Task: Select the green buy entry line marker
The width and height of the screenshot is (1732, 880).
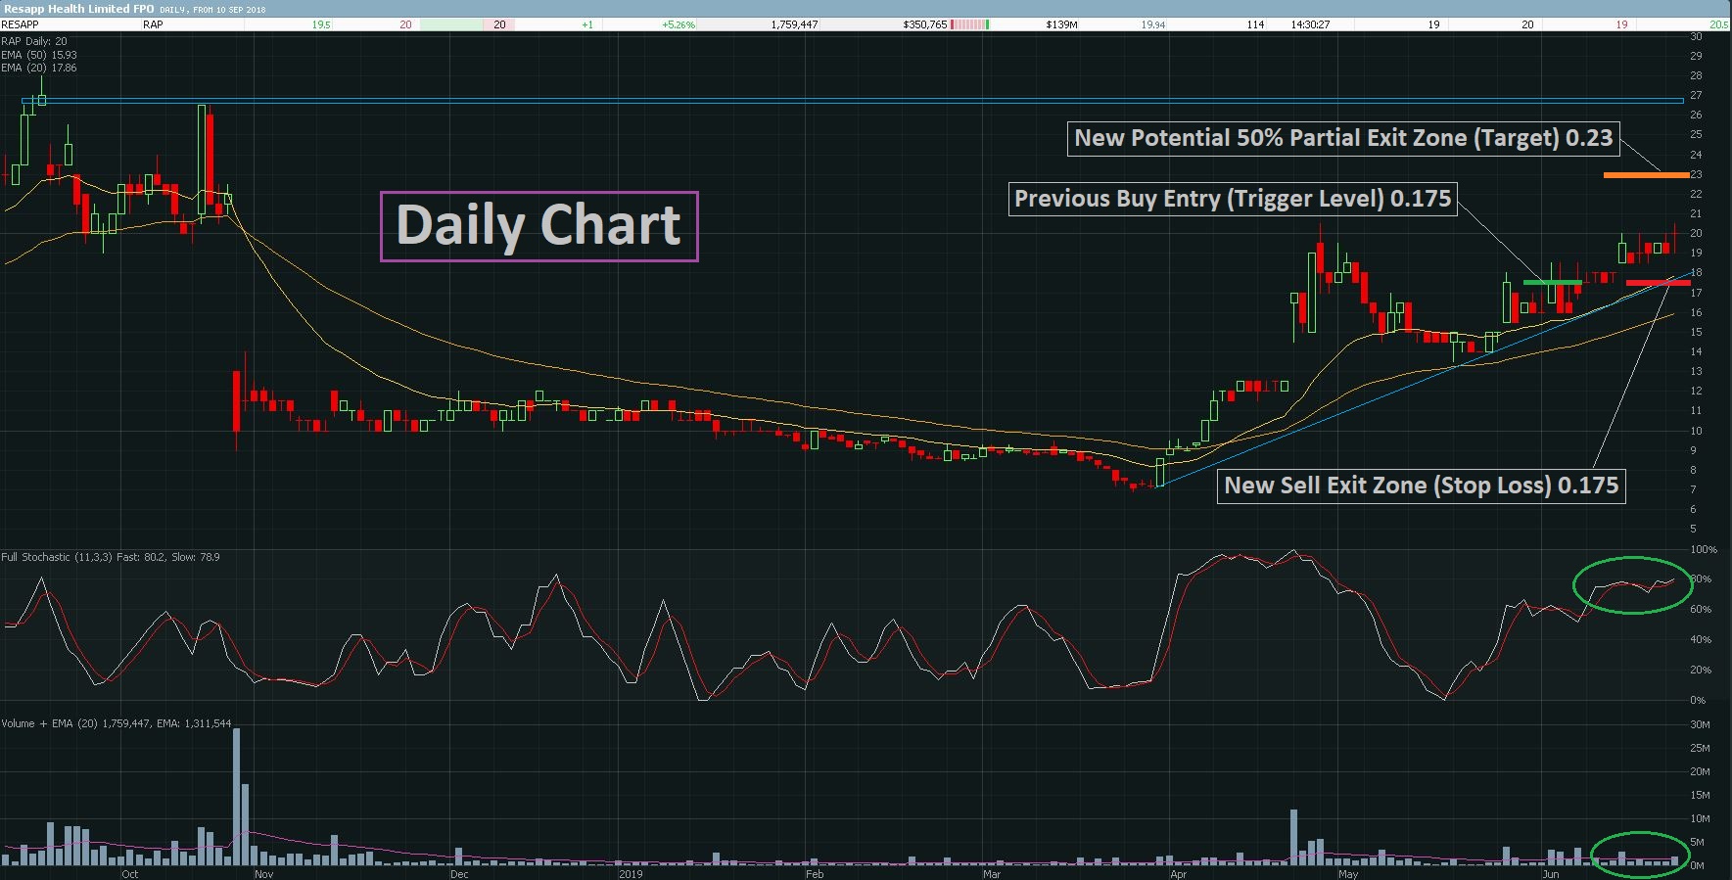Action: [x=1552, y=283]
